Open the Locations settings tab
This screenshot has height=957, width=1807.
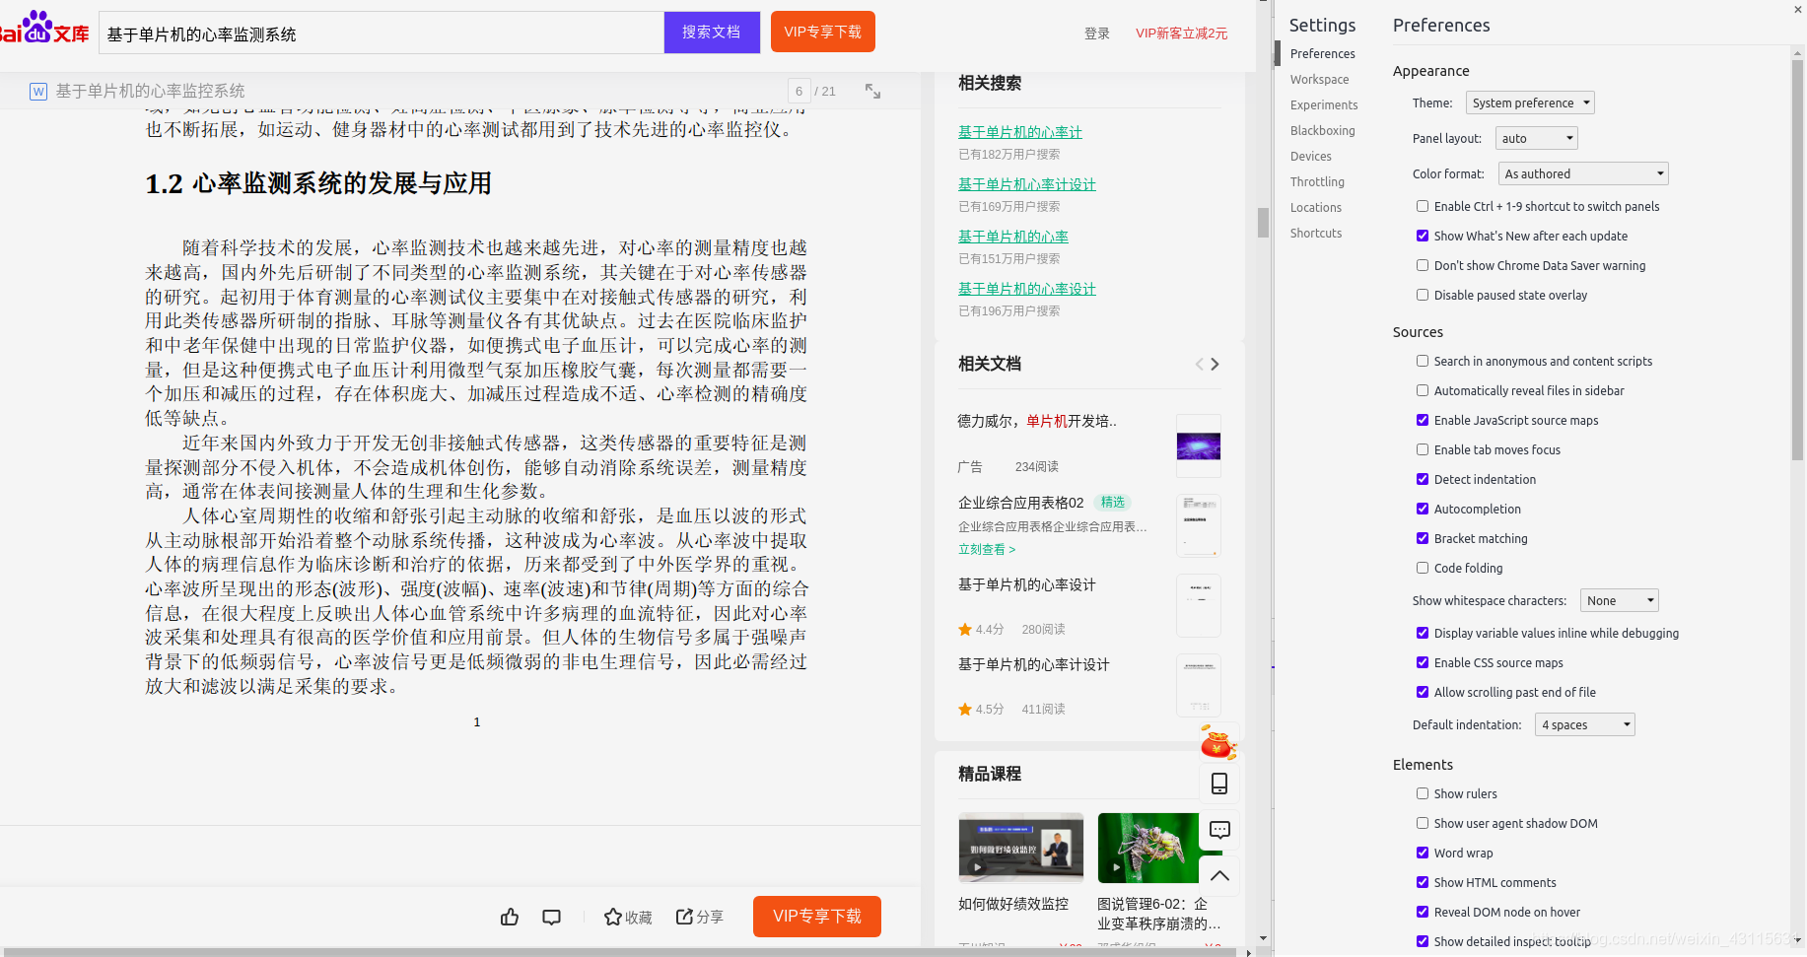pos(1315,207)
